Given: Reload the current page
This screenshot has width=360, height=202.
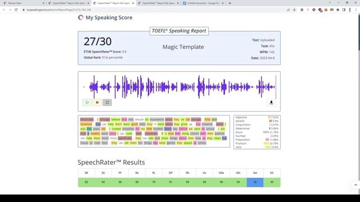Looking at the screenshot, I should (16, 10).
